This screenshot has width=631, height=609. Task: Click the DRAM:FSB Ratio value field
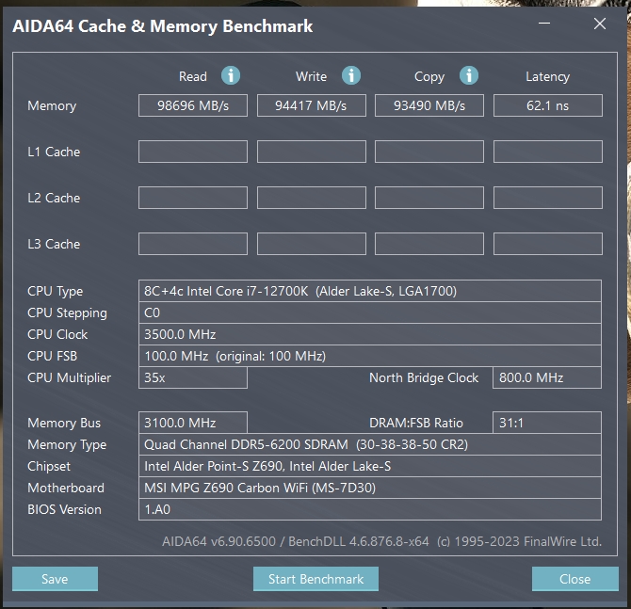coord(547,423)
